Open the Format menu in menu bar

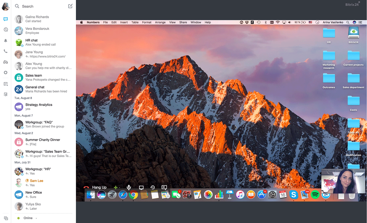tap(147, 22)
